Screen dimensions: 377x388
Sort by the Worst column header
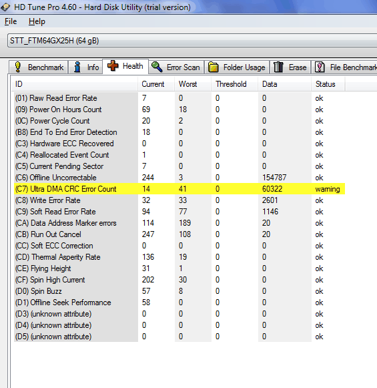193,84
